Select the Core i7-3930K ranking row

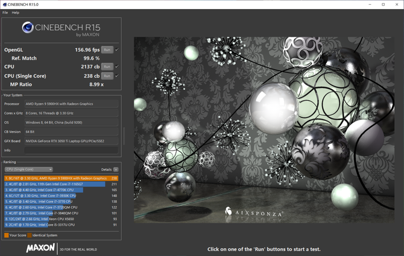pos(62,196)
